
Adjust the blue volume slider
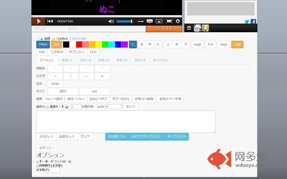coord(125,21)
